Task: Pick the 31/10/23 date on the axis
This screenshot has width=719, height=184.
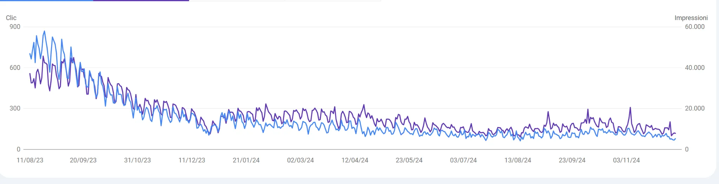Action: click(137, 160)
